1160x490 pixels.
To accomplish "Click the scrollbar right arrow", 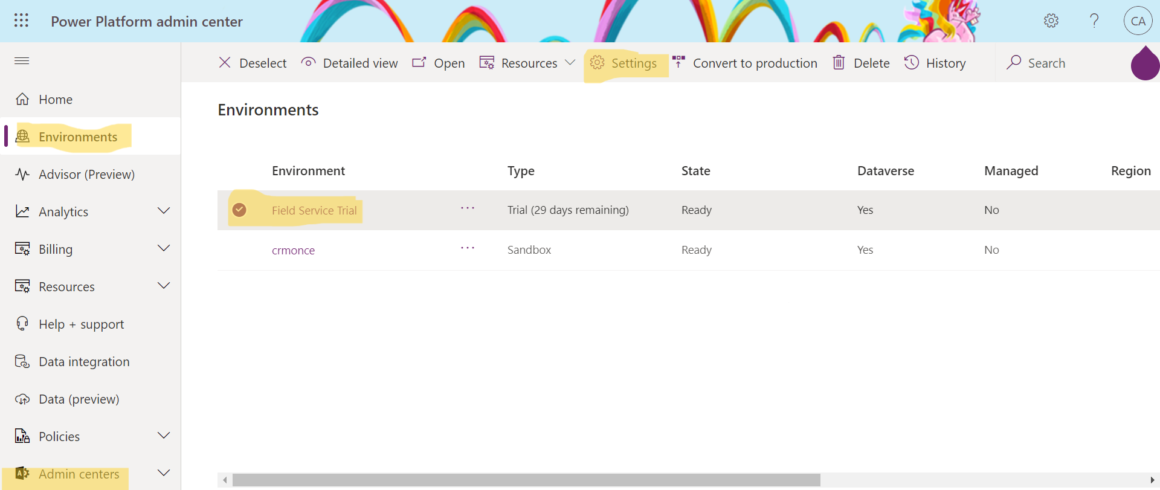I will point(1152,480).
